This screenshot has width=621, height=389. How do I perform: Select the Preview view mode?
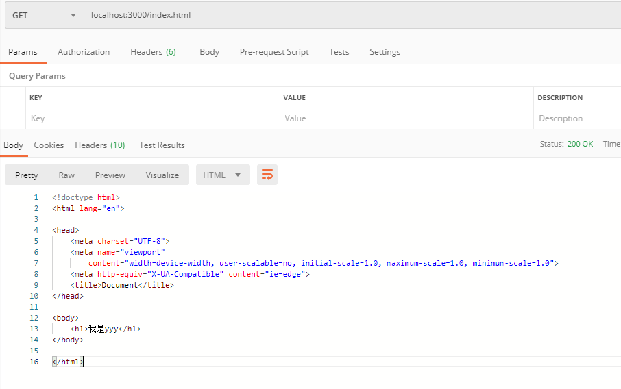click(x=110, y=175)
